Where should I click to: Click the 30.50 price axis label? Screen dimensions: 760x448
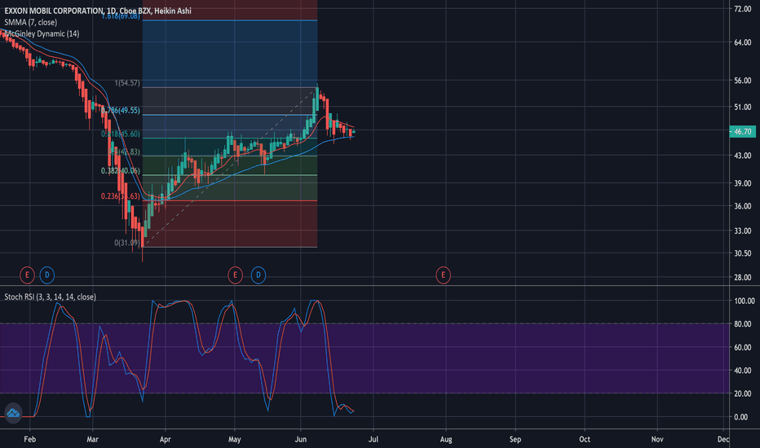(743, 253)
